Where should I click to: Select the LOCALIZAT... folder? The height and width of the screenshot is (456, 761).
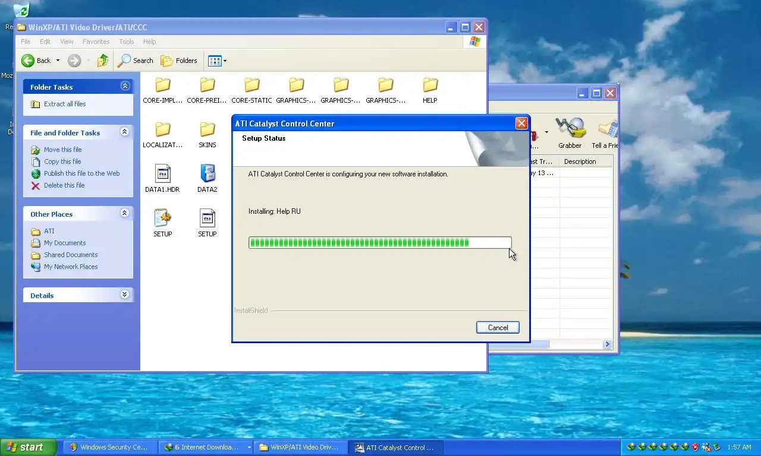click(162, 135)
